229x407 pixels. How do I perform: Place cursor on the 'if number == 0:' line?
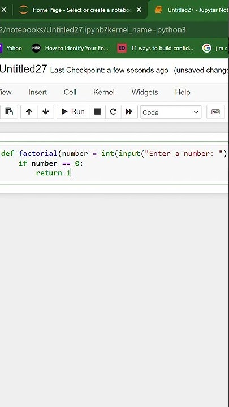click(51, 163)
